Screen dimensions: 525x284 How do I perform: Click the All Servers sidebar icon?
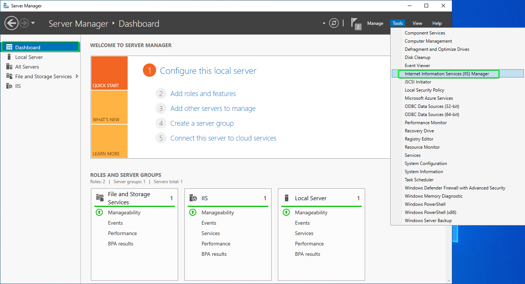(9, 67)
